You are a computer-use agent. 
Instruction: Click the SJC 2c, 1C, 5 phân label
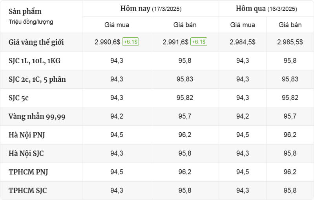pos(37,79)
